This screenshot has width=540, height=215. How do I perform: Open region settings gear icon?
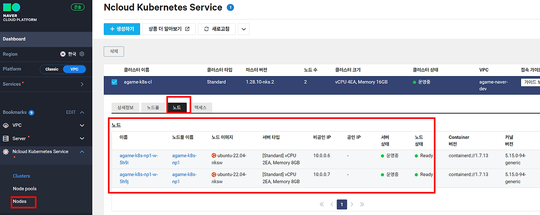coord(82,54)
